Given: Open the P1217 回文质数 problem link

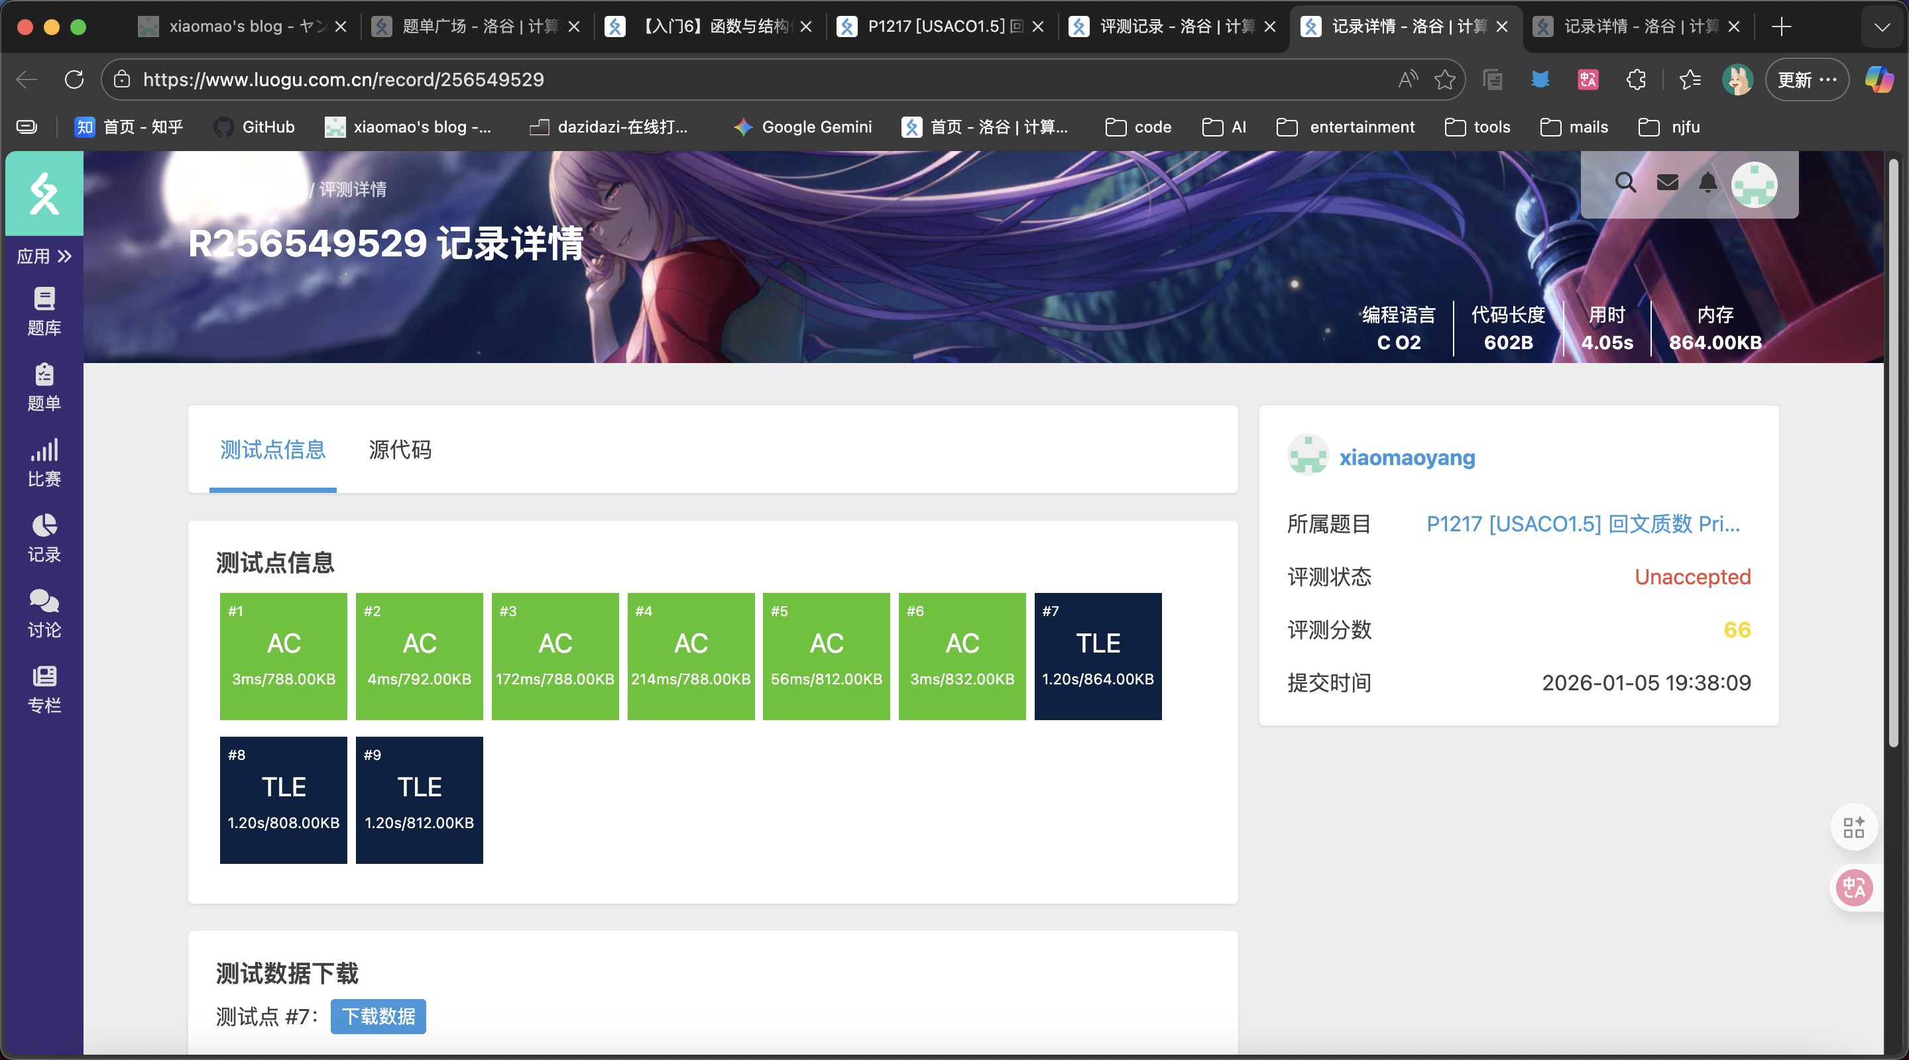Looking at the screenshot, I should [1583, 523].
